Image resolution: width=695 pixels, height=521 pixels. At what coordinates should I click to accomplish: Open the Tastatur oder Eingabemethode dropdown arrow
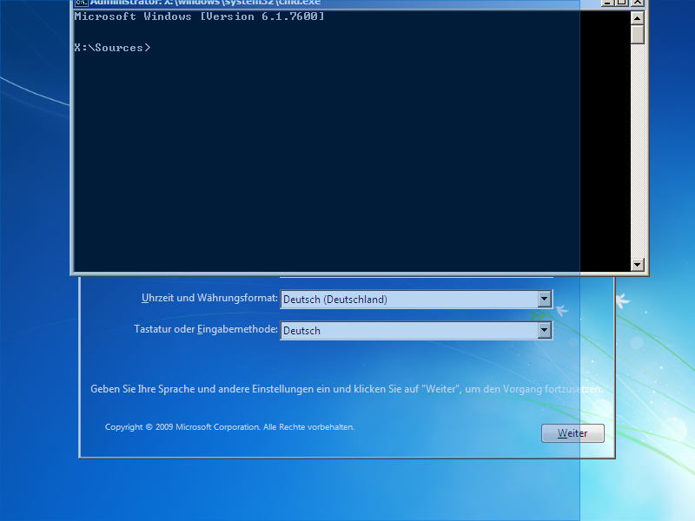(x=545, y=330)
